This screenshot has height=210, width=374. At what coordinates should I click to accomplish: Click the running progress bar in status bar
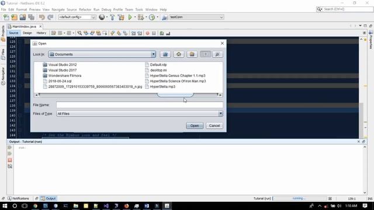point(300,198)
